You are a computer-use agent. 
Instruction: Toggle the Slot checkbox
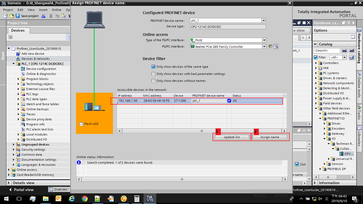point(297,164)
